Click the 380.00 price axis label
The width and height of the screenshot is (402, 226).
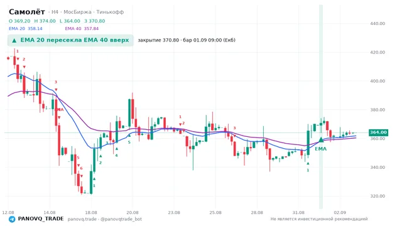pos(378,110)
